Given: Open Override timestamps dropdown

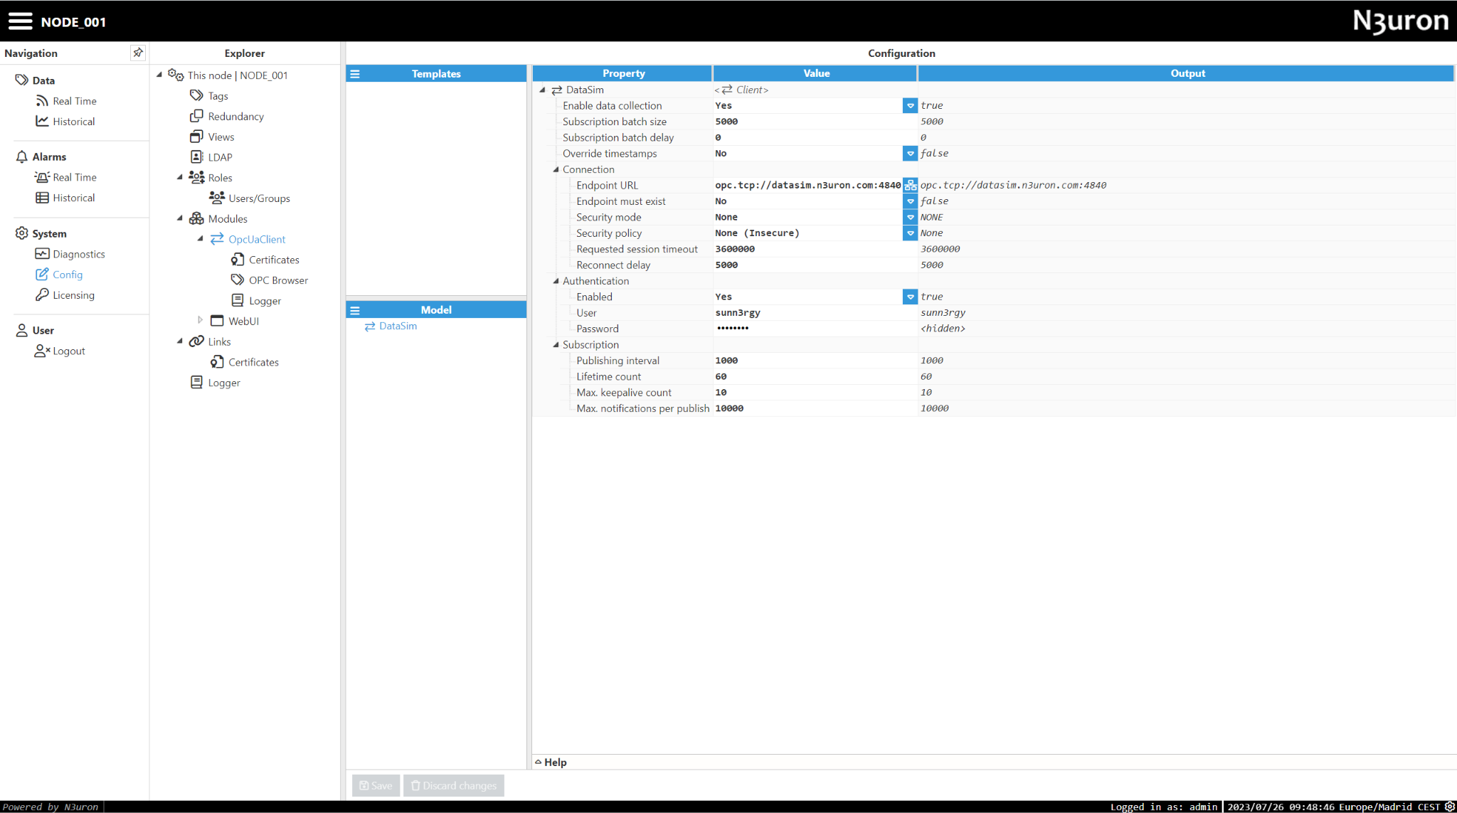Looking at the screenshot, I should [910, 153].
